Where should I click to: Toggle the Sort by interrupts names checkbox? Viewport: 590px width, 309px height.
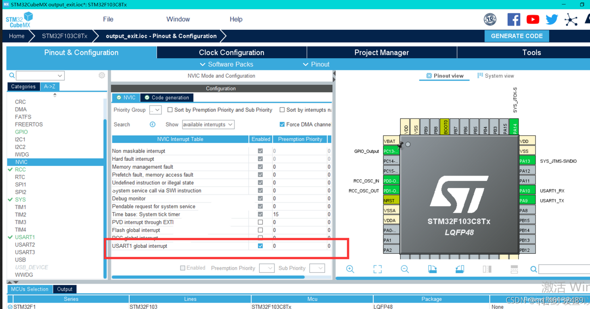[x=282, y=110]
